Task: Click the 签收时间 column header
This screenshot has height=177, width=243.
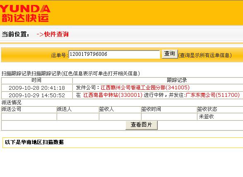Action: click(169, 109)
